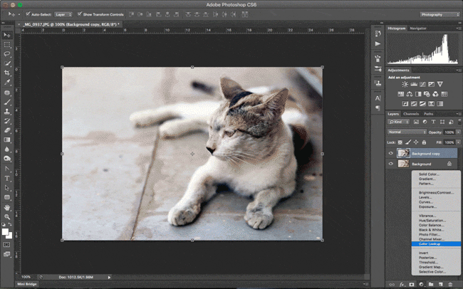Add a Levels adjustment from icons

click(x=414, y=85)
